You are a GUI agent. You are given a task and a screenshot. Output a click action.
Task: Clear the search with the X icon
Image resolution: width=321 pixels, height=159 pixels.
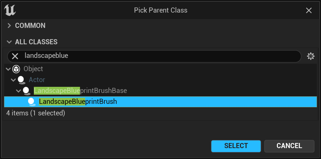15,56
